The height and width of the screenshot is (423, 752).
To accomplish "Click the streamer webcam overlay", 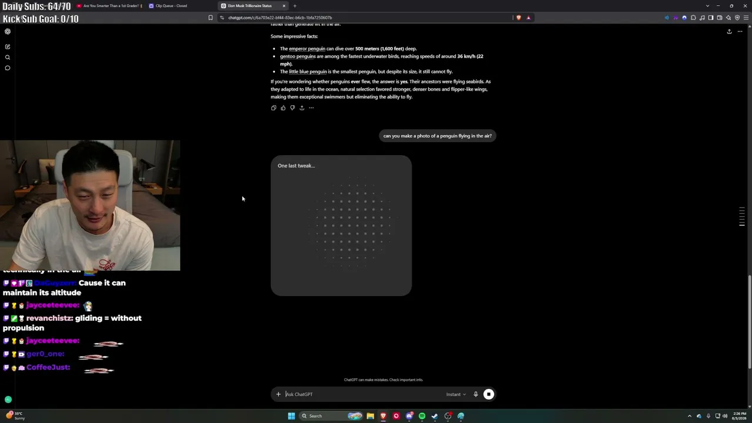I will pos(90,205).
